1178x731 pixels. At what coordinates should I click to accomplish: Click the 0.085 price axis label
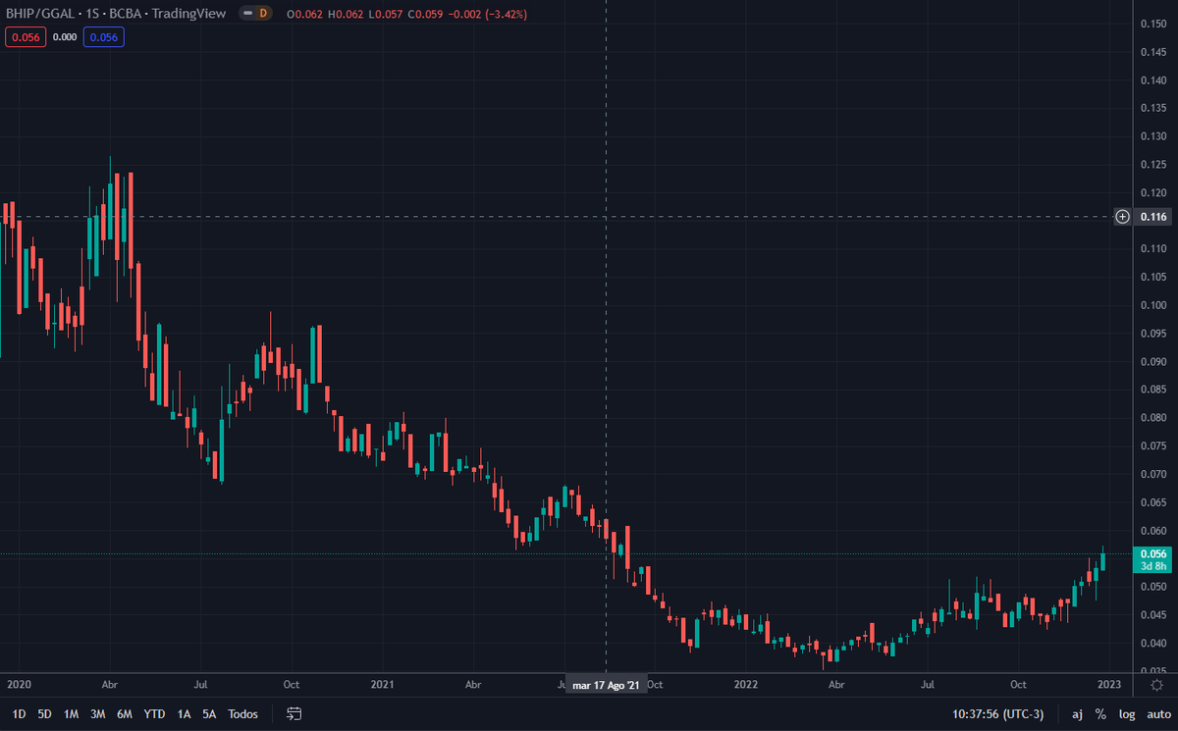(x=1152, y=390)
